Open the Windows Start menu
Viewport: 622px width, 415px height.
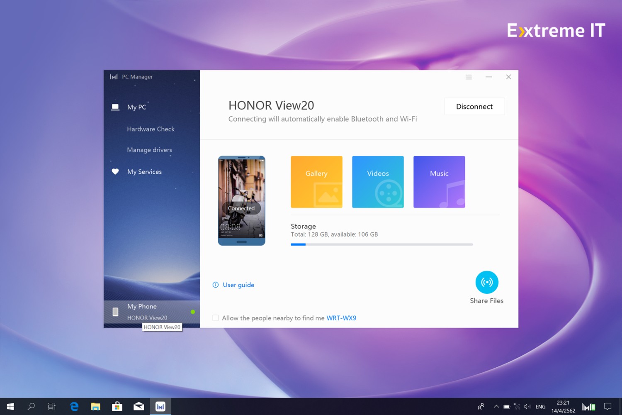coord(10,407)
